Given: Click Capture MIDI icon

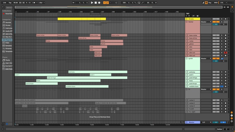Looking at the screenshot, I should pos(113,3).
